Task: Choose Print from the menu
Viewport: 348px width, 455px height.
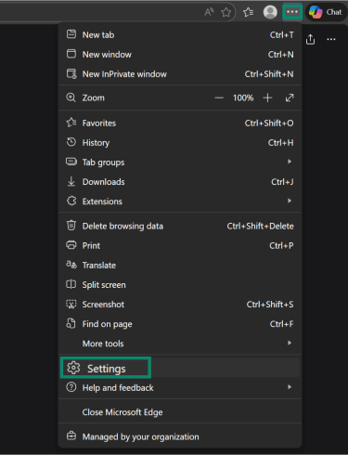Action: tap(180, 245)
